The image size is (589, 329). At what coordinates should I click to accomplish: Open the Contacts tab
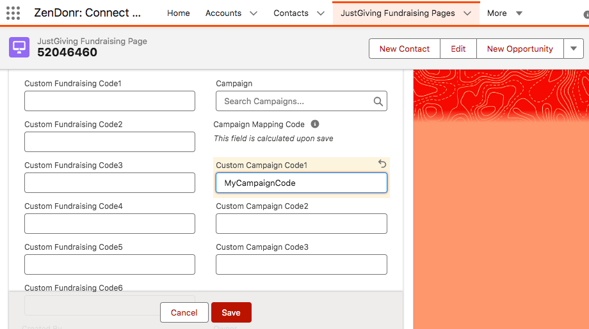coord(291,13)
